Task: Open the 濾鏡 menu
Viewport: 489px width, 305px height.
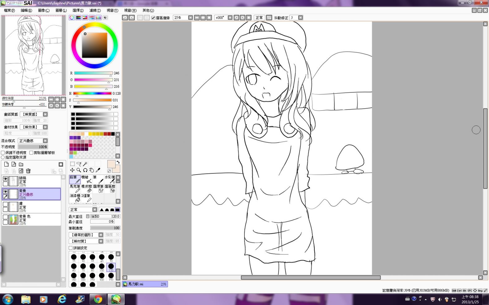Action: (x=95, y=10)
